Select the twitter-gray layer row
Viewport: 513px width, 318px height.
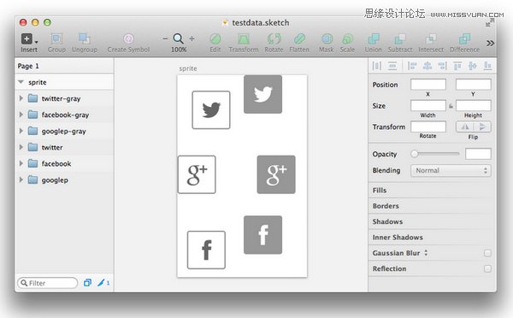(65, 98)
